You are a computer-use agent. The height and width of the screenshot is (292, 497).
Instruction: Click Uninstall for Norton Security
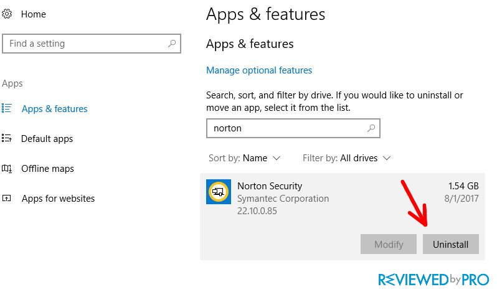451,244
